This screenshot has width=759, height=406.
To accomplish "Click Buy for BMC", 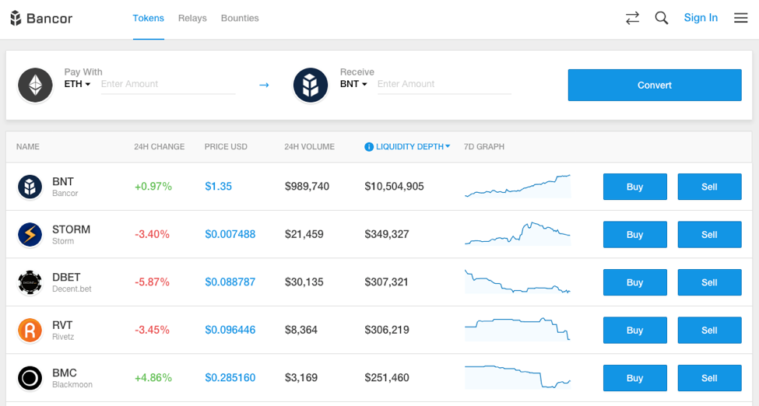I will [634, 379].
